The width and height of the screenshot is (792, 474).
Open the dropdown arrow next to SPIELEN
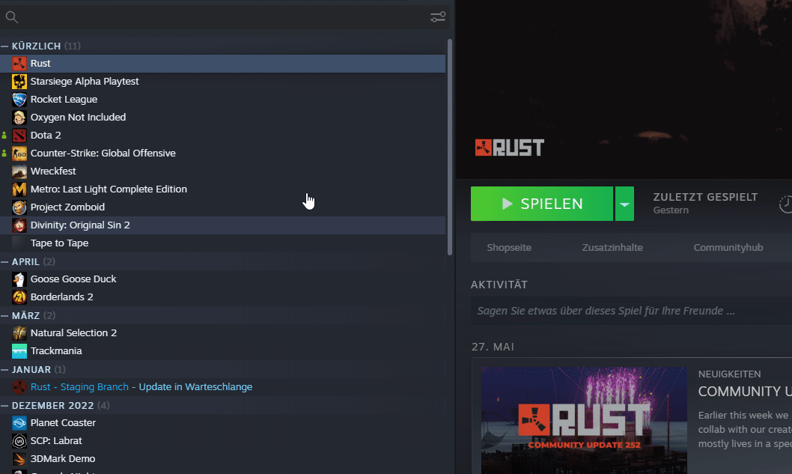(x=624, y=204)
